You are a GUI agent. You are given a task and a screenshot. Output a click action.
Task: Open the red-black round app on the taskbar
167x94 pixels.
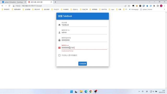96,91
